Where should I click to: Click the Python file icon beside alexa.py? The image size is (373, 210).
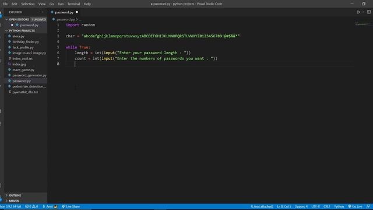[x=9, y=36]
